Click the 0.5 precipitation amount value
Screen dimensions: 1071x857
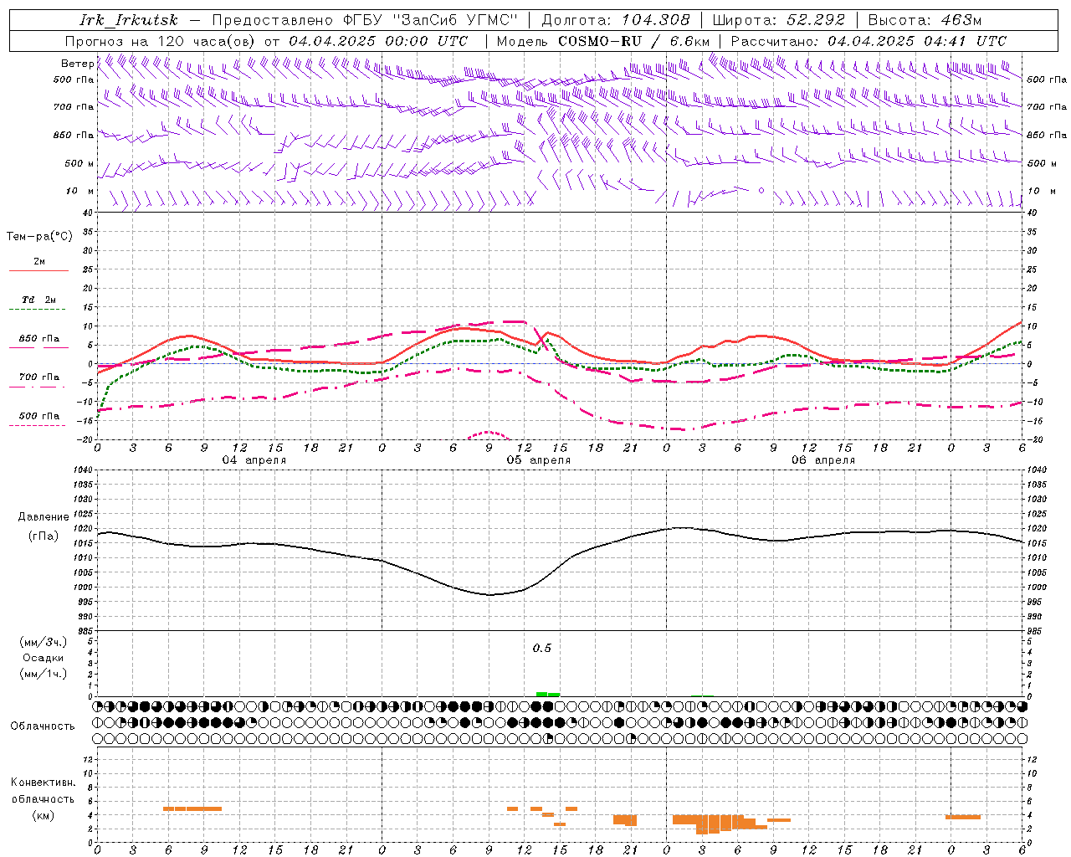pos(542,649)
